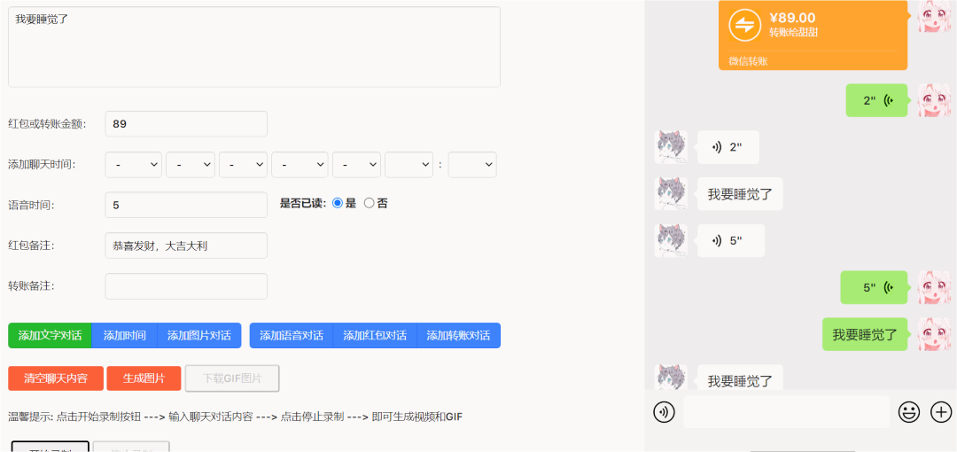Play the white 5" voice message

[730, 240]
